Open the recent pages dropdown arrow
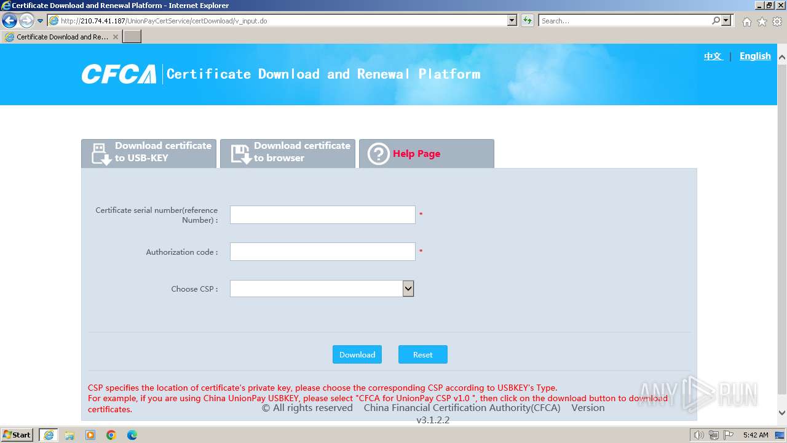 41,21
